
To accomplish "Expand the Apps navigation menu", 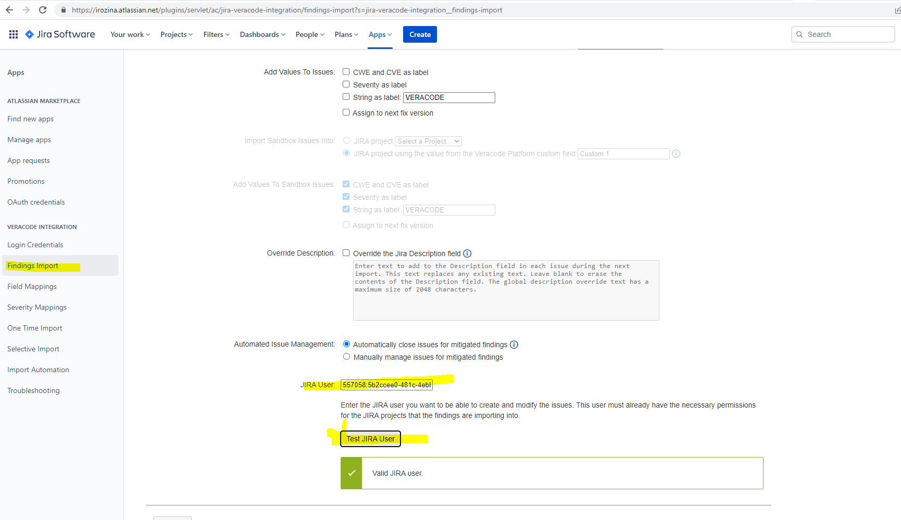I will tap(380, 34).
